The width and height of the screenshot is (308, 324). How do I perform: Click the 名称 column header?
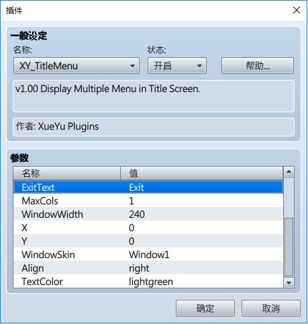coord(67,173)
